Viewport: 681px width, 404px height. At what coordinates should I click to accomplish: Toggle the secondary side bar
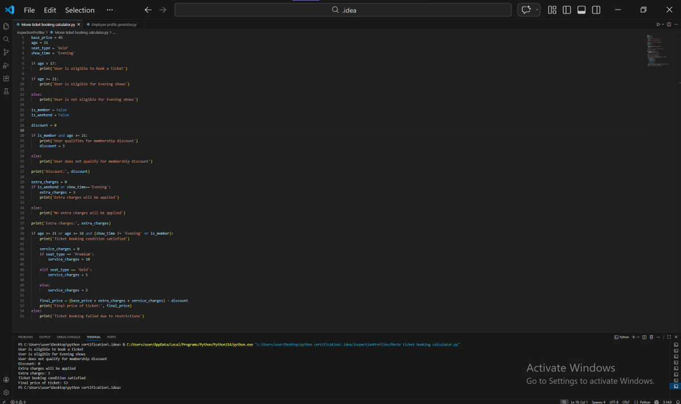tap(596, 10)
